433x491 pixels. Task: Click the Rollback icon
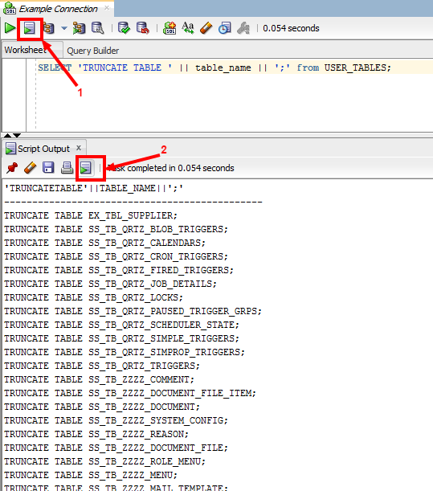pyautogui.click(x=143, y=28)
